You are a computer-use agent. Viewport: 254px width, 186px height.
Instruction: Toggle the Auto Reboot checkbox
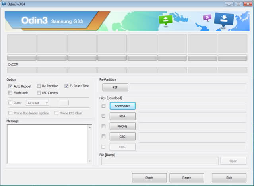coord(10,86)
